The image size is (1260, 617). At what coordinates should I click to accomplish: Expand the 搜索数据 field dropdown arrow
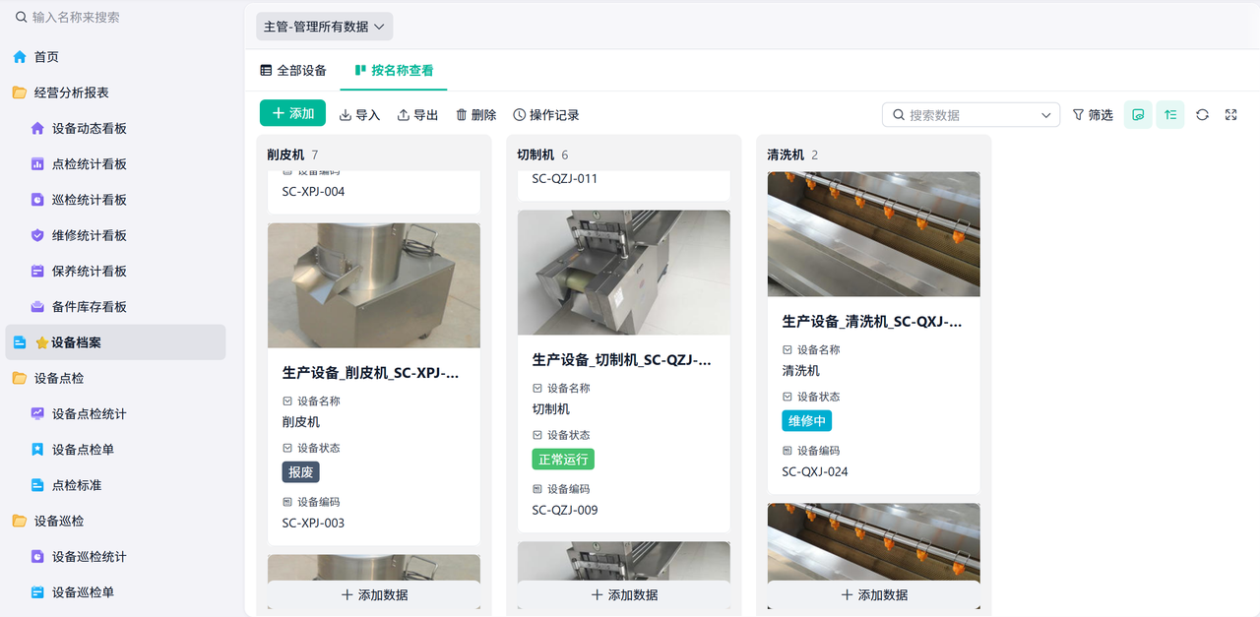(x=1045, y=115)
